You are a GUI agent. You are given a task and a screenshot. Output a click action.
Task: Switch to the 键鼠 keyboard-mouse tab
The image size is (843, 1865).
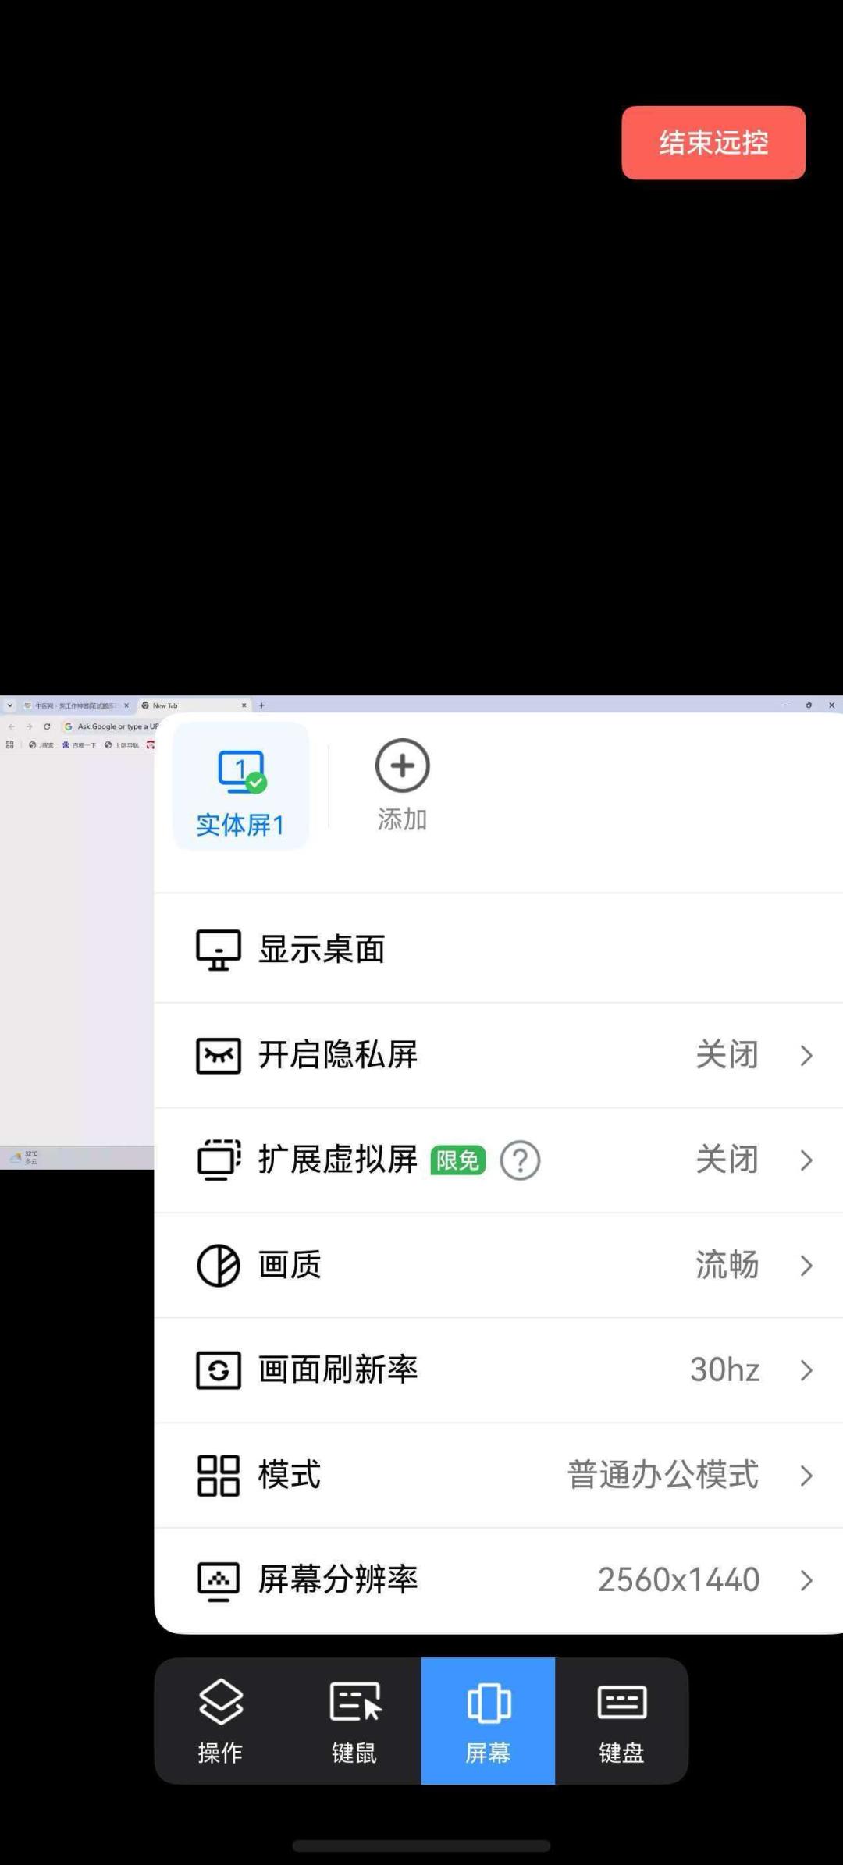(355, 1721)
